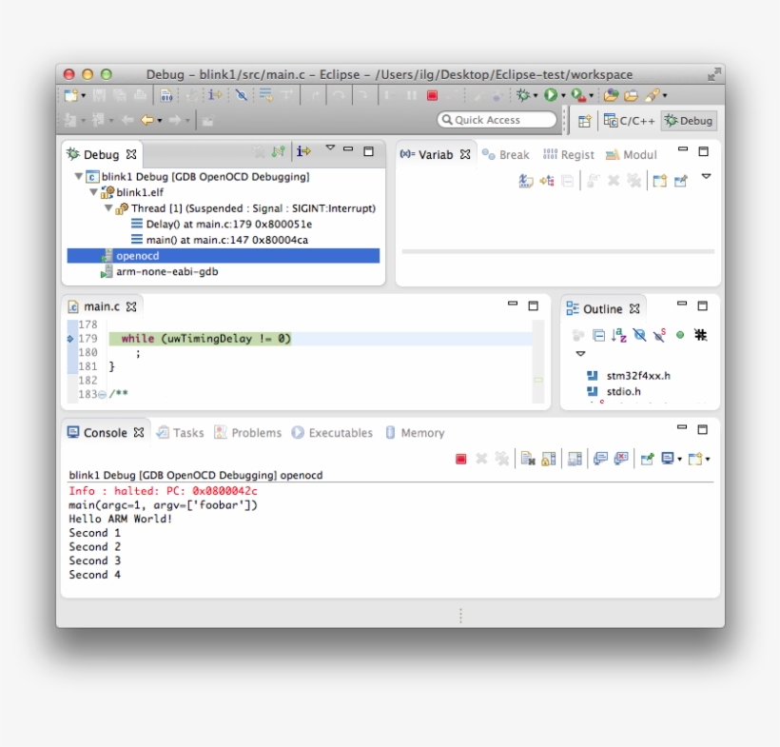Remove all terminated launches in Debug view
Viewport: 780px width, 747px height.
click(259, 150)
